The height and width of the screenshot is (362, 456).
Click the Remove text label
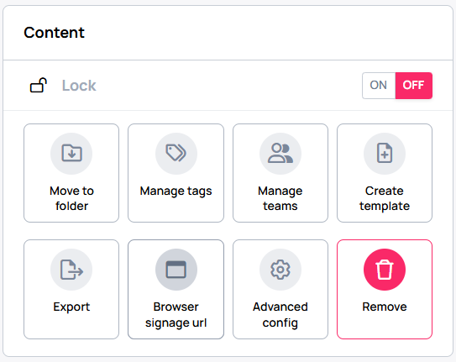(x=385, y=307)
